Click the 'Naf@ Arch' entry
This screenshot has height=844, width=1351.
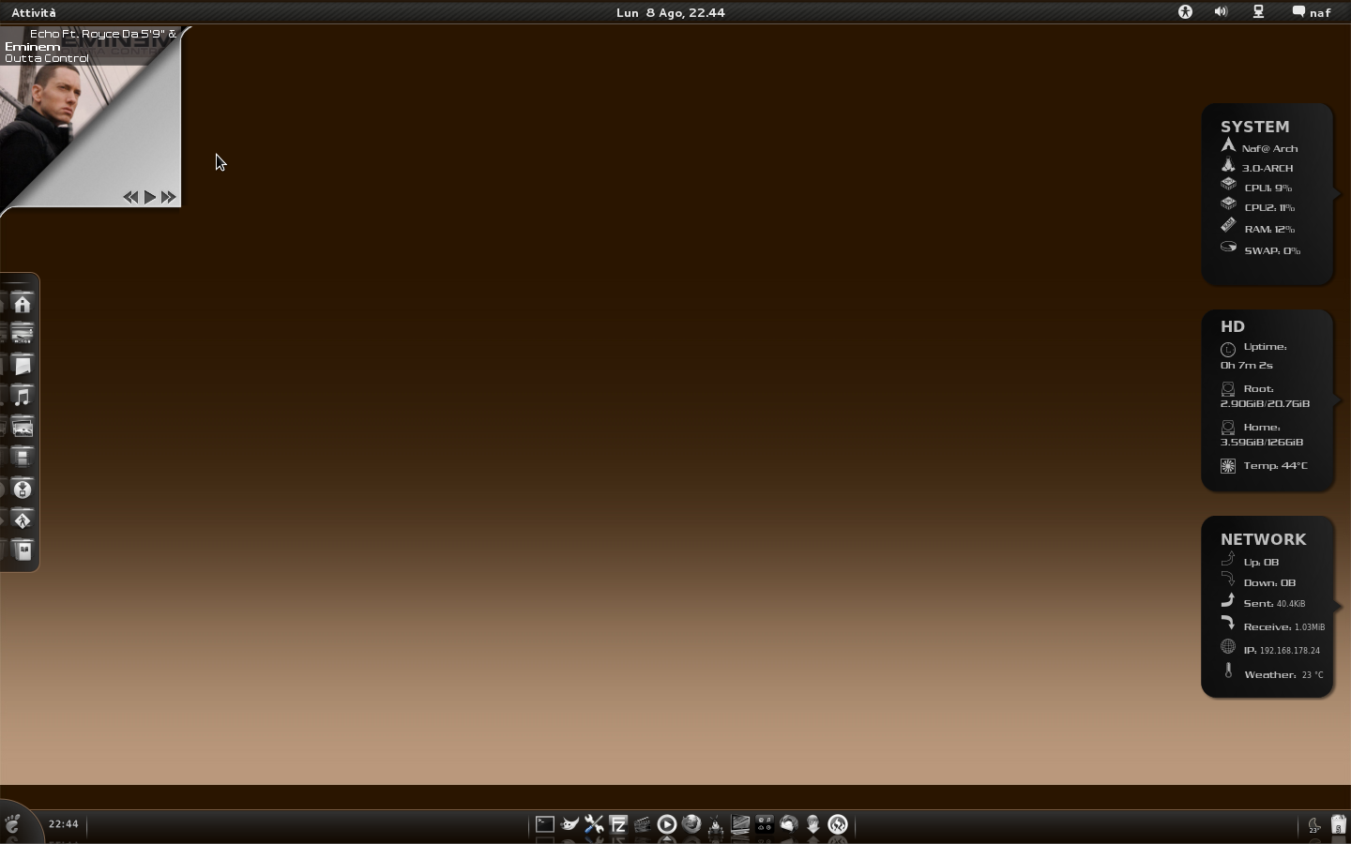pyautogui.click(x=1269, y=148)
